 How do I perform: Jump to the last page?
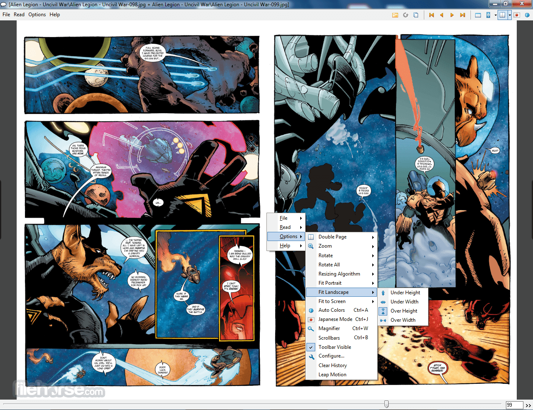click(x=462, y=15)
